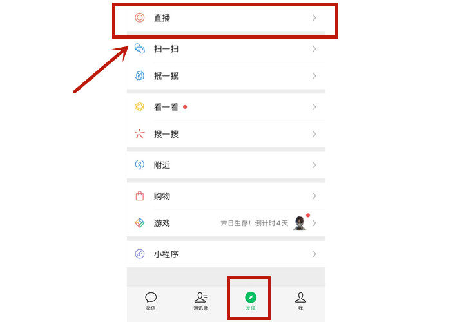The width and height of the screenshot is (464, 322).
Task: Open the 扫一扫 scan icon
Action: [x=140, y=48]
